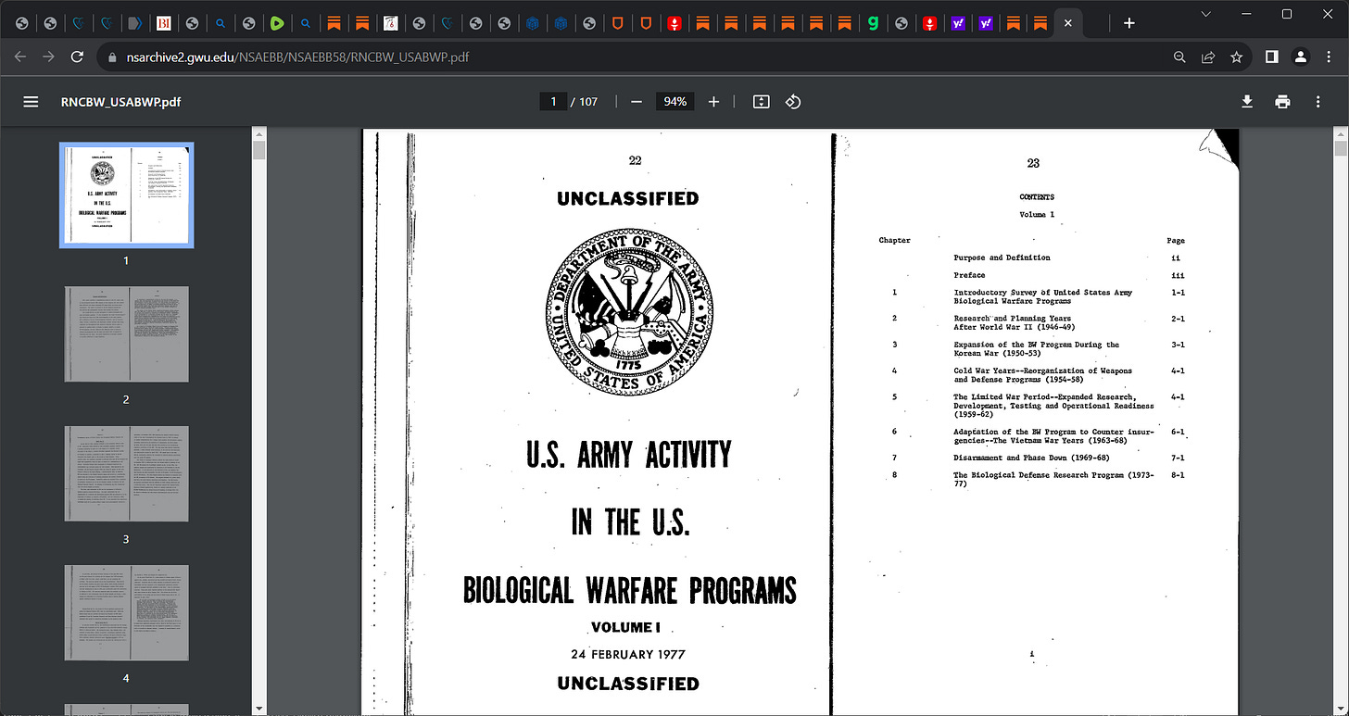This screenshot has width=1349, height=716.
Task: Click the Department of the Army seal
Action: [630, 312]
